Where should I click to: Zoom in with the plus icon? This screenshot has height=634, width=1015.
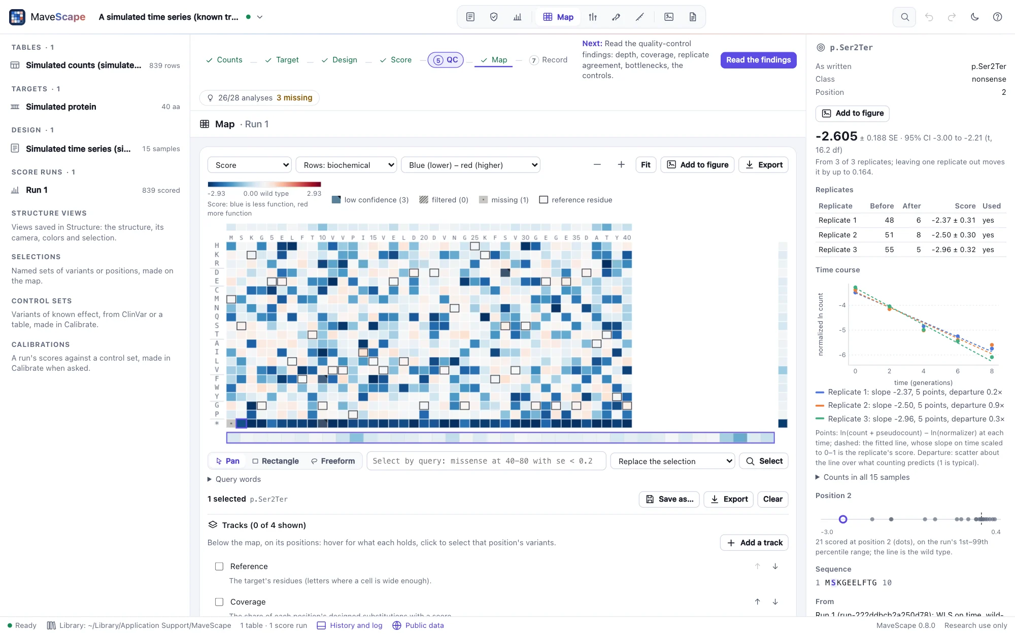tap(621, 165)
